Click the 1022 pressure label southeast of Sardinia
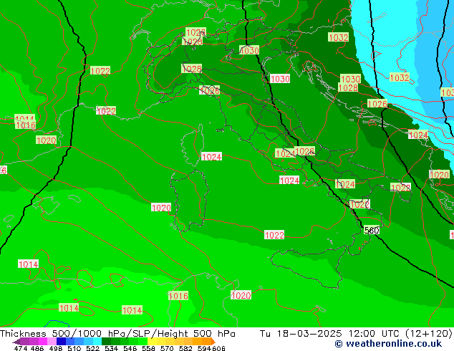 274,235
